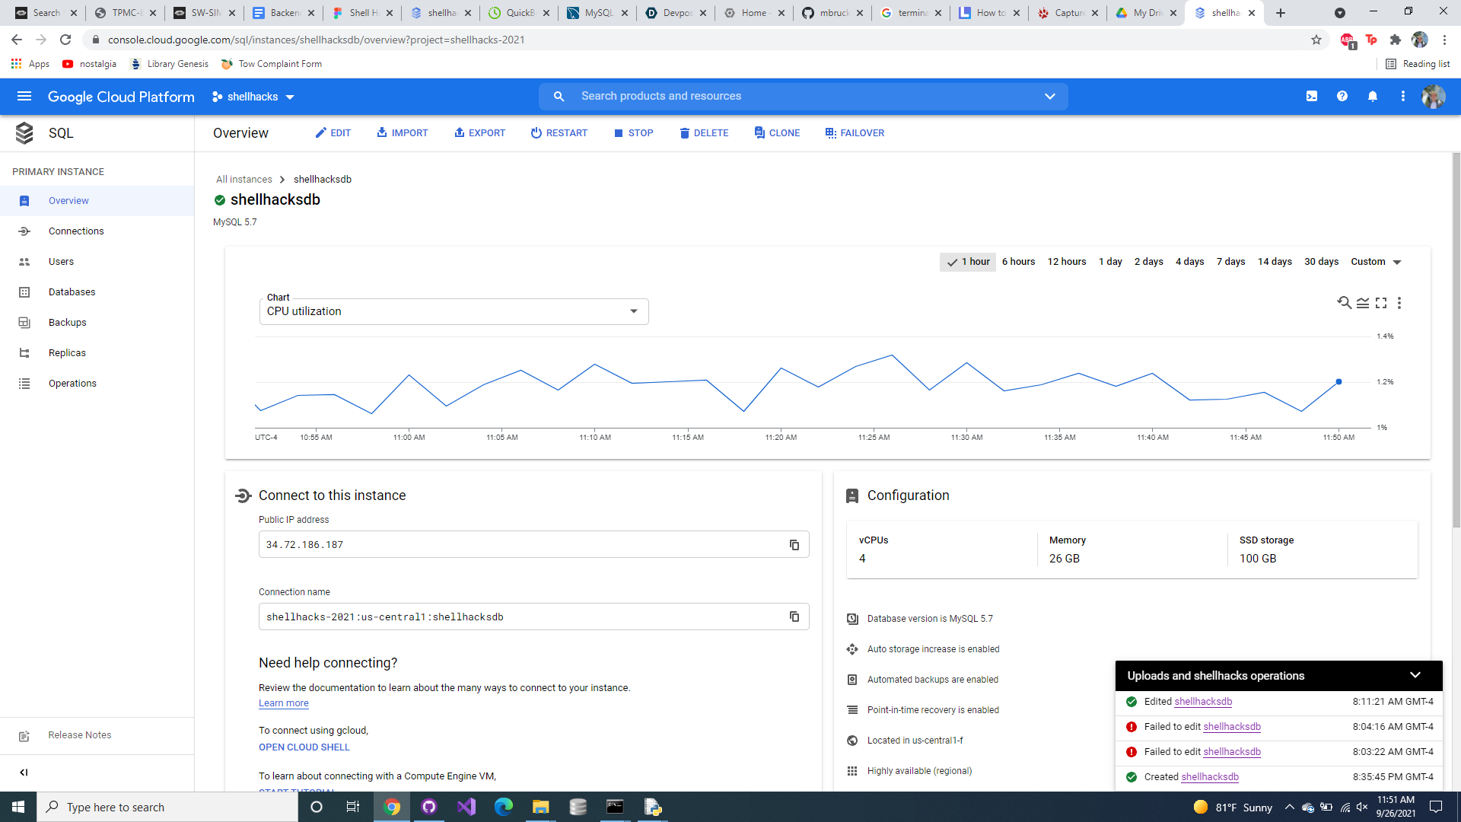This screenshot has width=1461, height=822.
Task: Select the 6 hours time range
Action: pos(1018,262)
